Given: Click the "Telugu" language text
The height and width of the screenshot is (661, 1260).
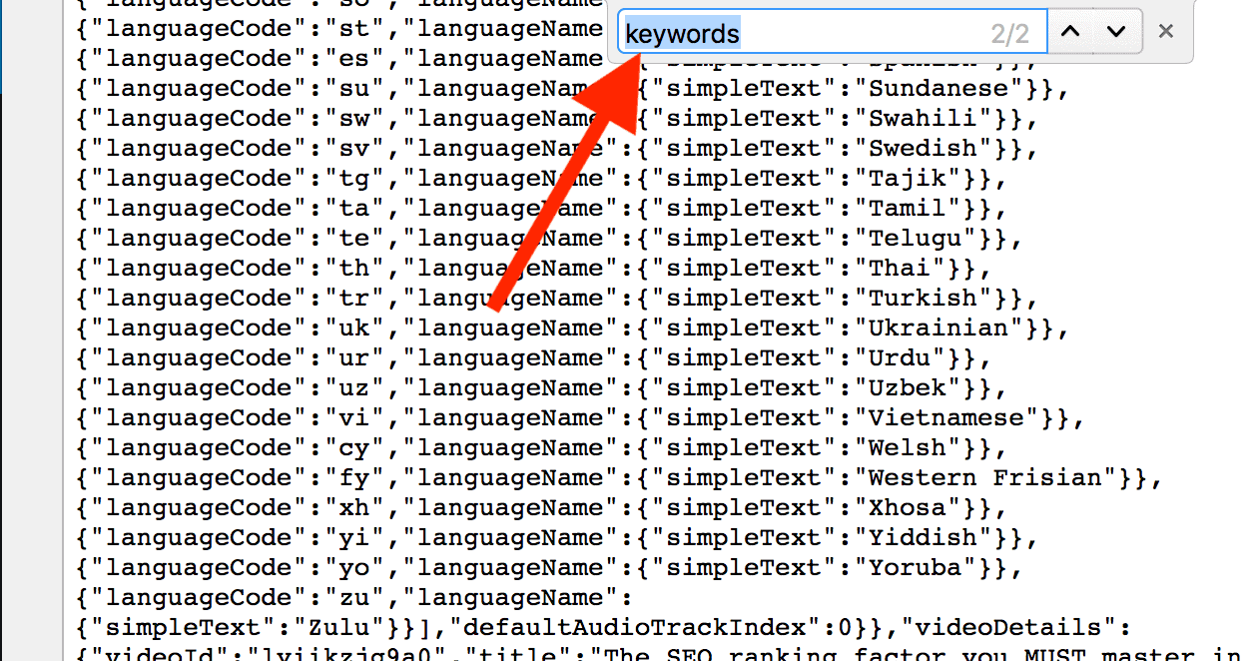Looking at the screenshot, I should click(x=915, y=238).
